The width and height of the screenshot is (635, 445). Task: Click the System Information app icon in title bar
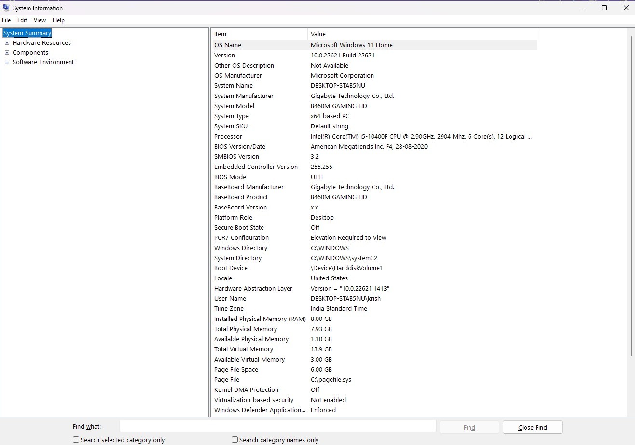tap(6, 8)
